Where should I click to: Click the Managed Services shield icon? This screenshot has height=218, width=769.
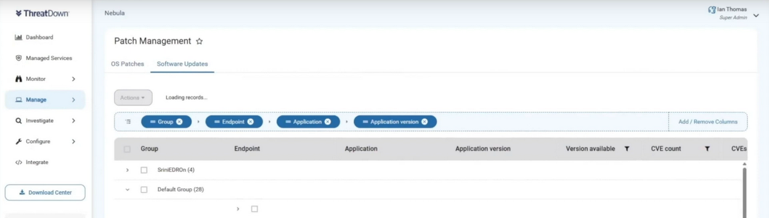19,58
